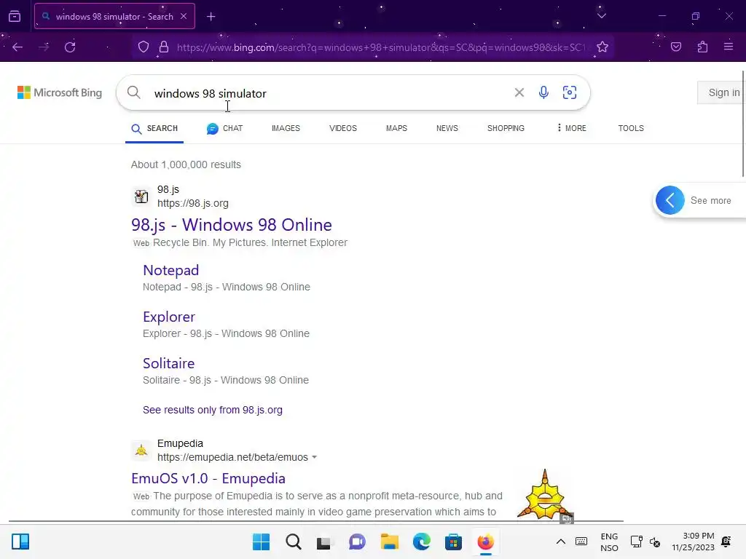Open the Windows Start menu
This screenshot has height=559, width=746.
(x=262, y=542)
